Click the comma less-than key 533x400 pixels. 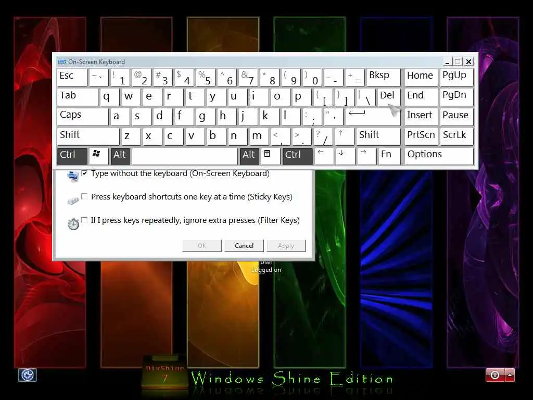[281, 136]
